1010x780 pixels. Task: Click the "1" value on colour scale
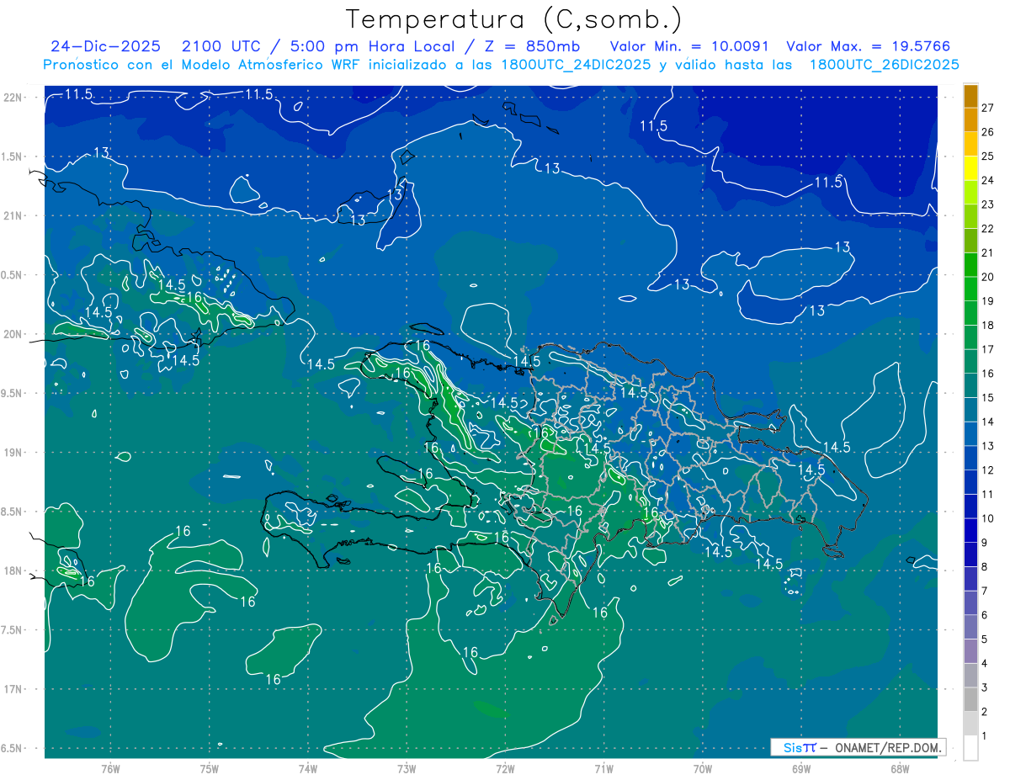tap(985, 736)
